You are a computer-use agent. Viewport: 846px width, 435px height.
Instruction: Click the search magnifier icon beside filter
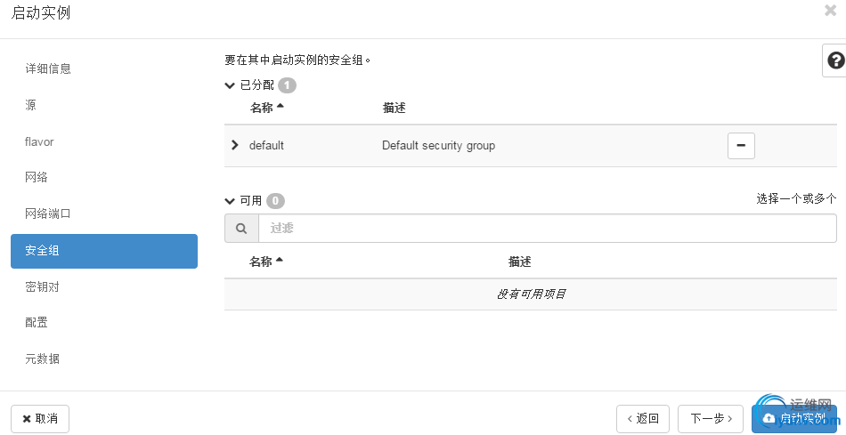[x=241, y=229]
